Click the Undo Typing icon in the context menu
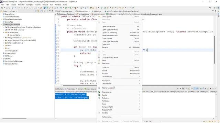This screenshot has height=123, width=220. click(99, 16)
